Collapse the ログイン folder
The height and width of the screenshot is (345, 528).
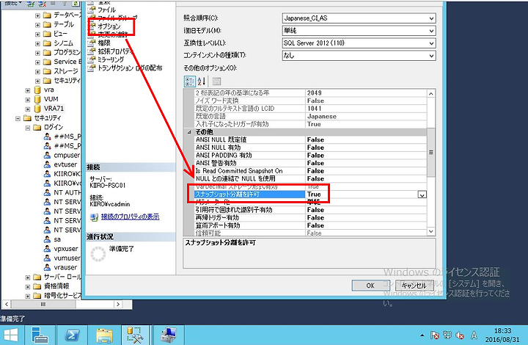coord(28,128)
